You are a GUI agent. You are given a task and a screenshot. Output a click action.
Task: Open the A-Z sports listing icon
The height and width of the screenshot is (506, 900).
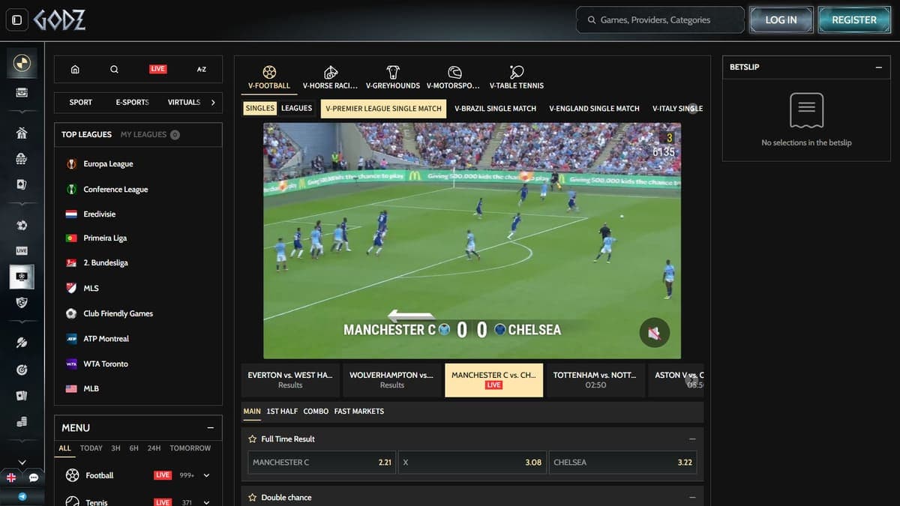(x=202, y=69)
